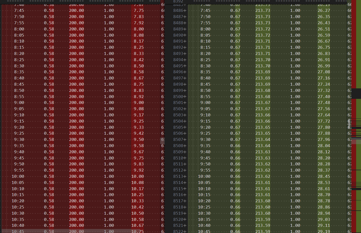Click the value 26.27 in the green pane
Screen dimensions: 361x233
pyautogui.click(x=324, y=11)
